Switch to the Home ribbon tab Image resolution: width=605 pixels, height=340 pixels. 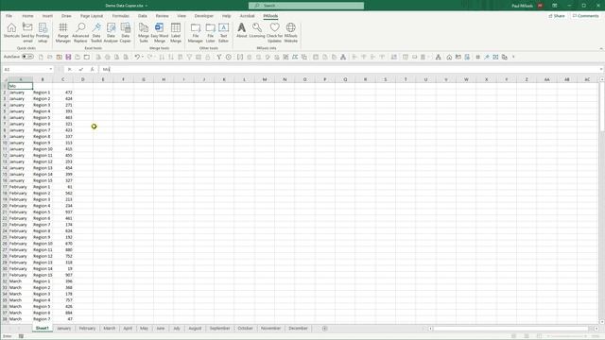pos(27,16)
